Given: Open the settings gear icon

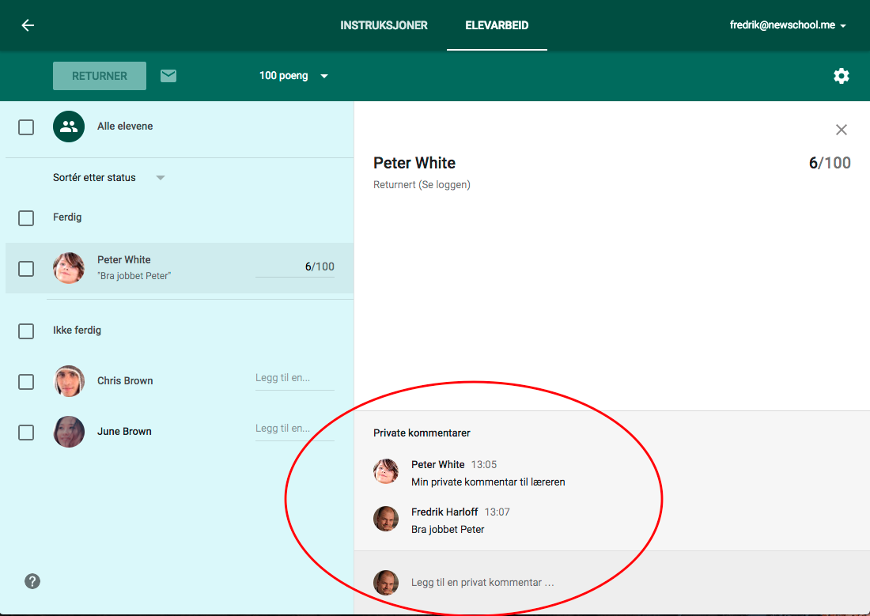Looking at the screenshot, I should pos(842,76).
